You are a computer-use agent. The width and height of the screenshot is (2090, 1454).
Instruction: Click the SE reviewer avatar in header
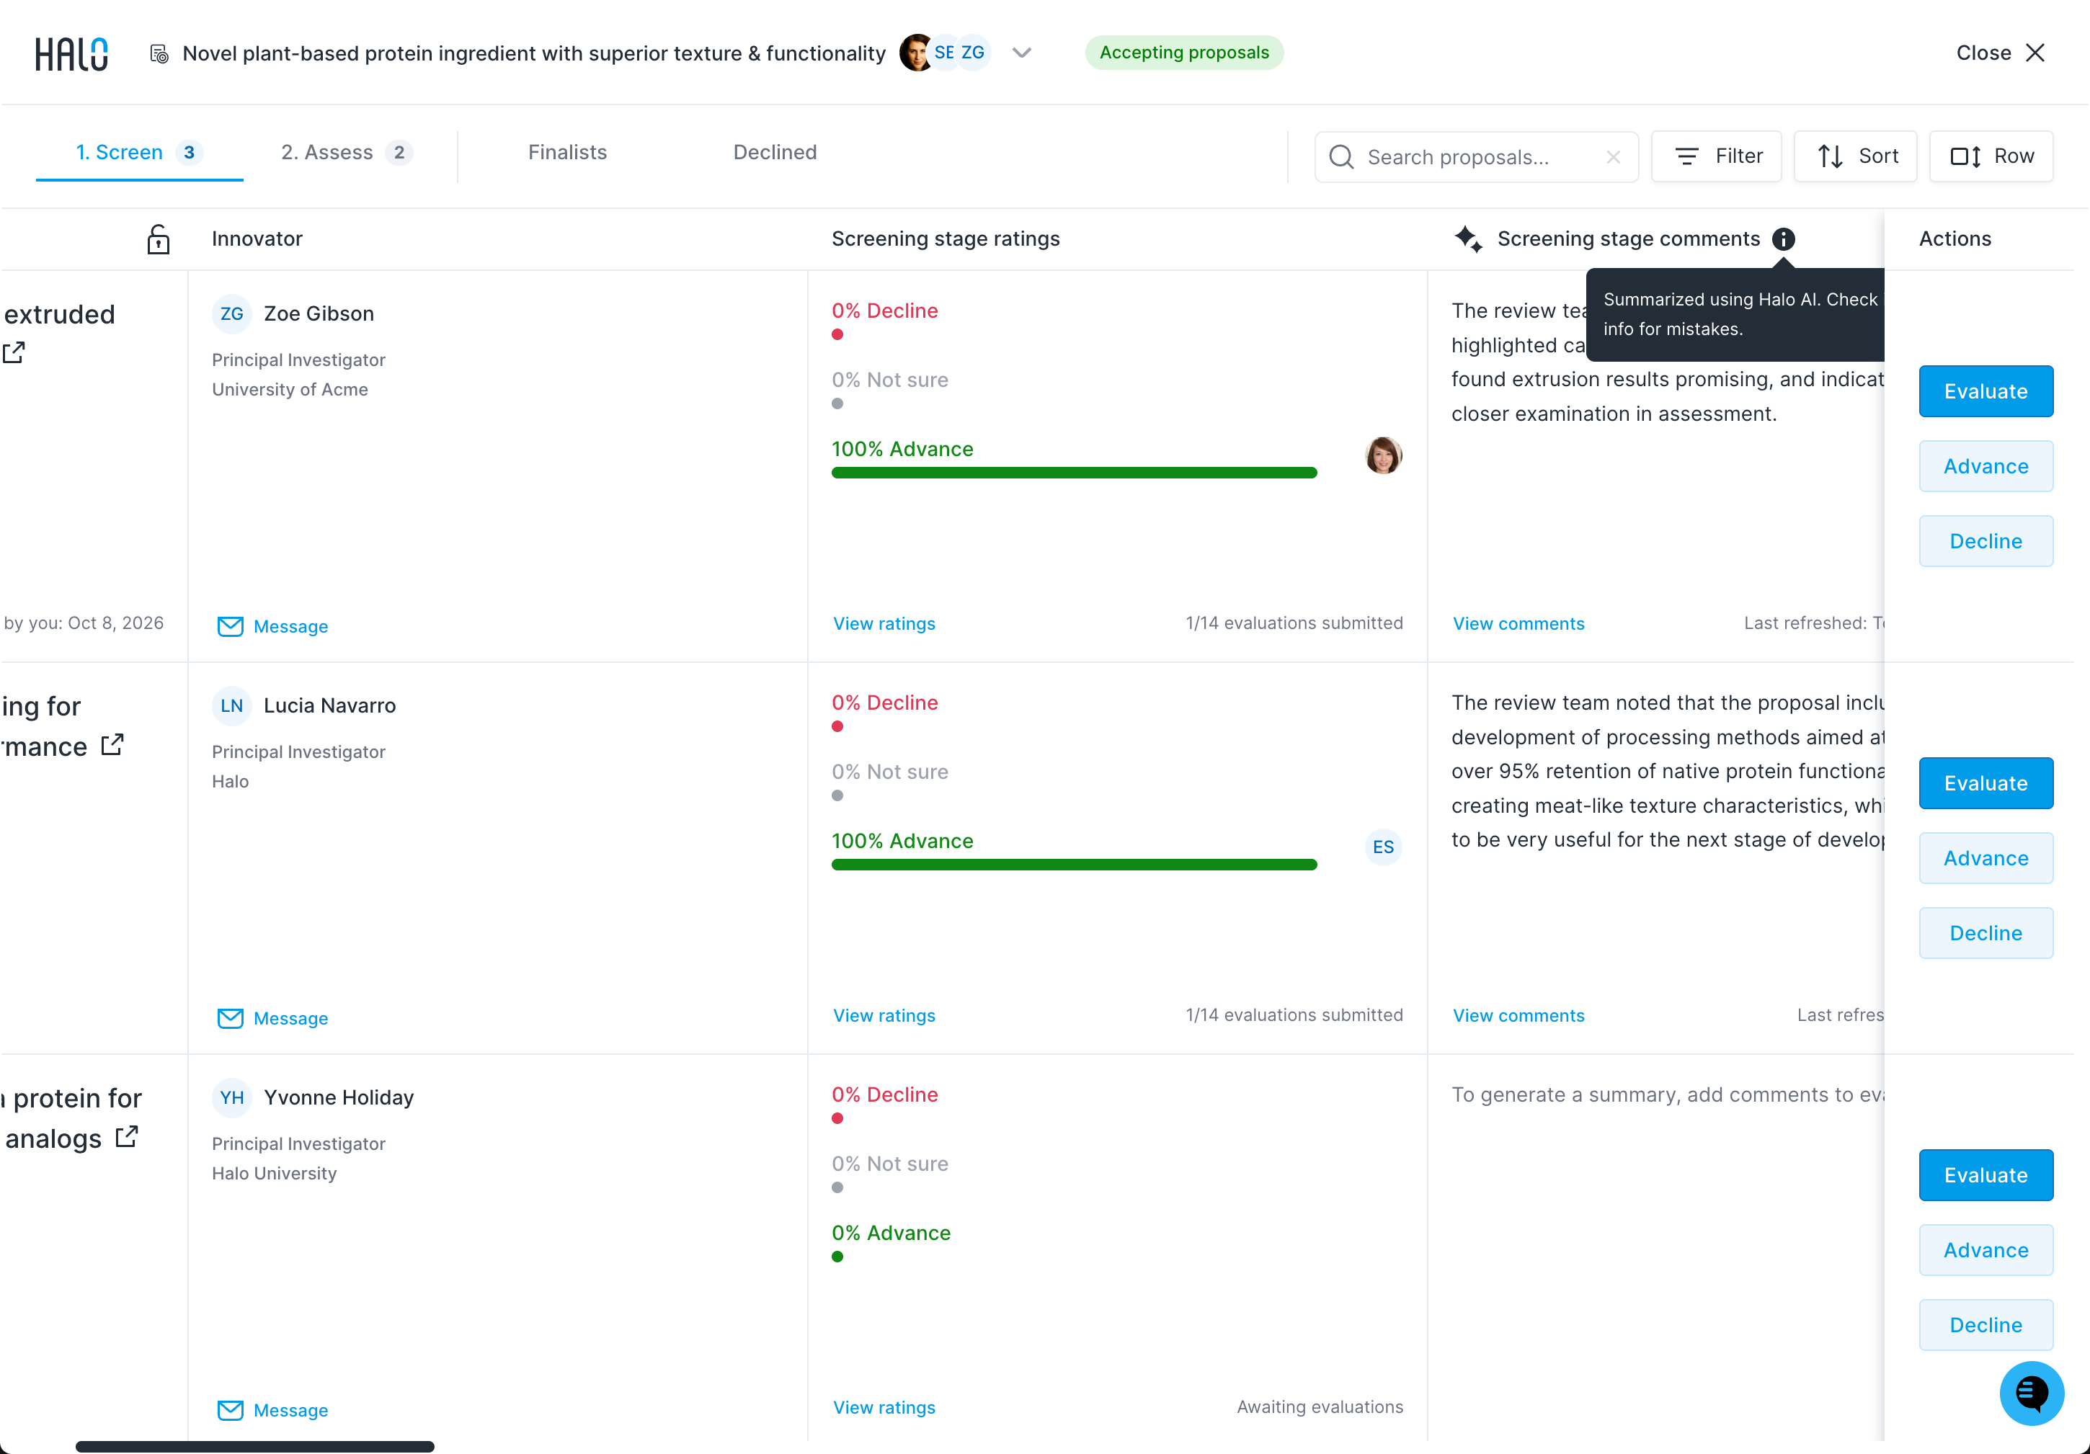pyautogui.click(x=944, y=53)
